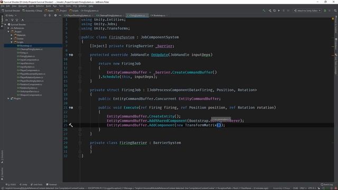Collapse the Scripts folder
The height and width of the screenshot is (190, 338).
tap(12, 42)
